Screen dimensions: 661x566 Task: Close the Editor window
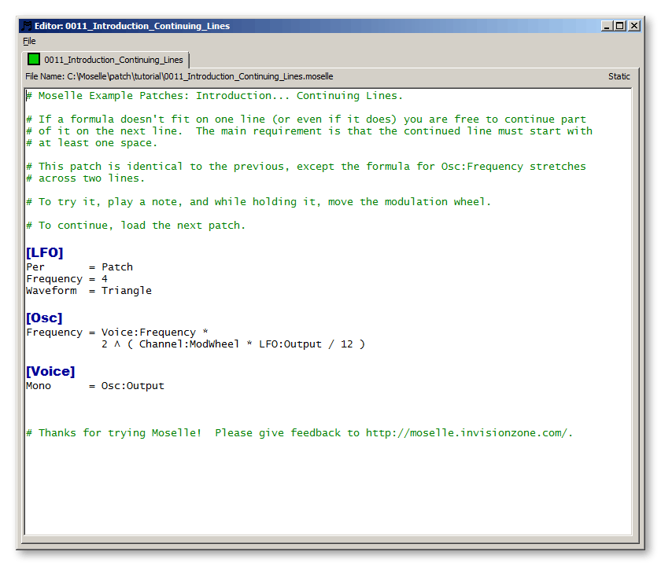point(633,26)
